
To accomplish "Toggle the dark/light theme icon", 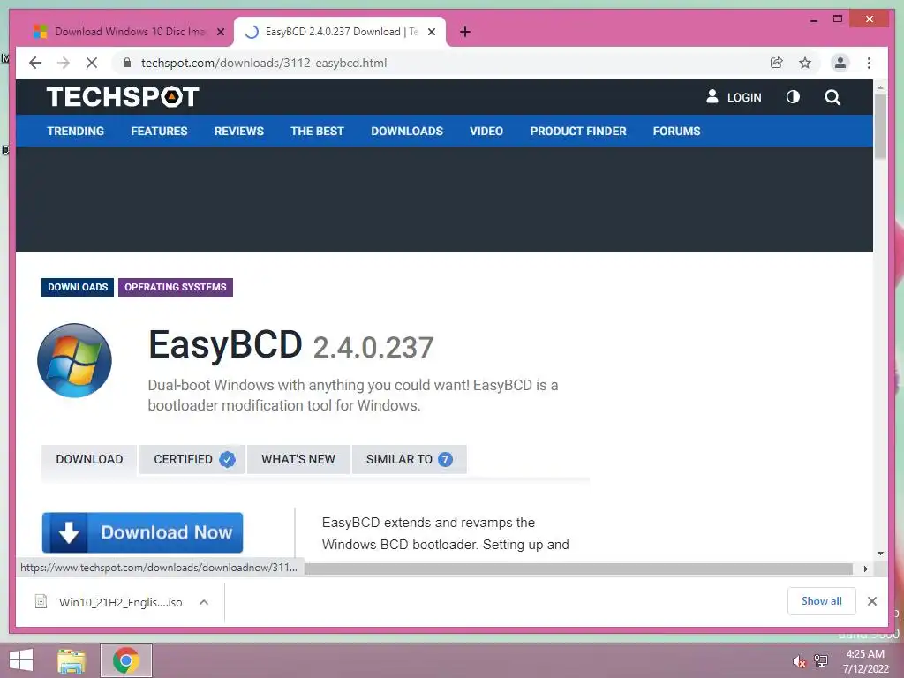I will click(x=794, y=97).
